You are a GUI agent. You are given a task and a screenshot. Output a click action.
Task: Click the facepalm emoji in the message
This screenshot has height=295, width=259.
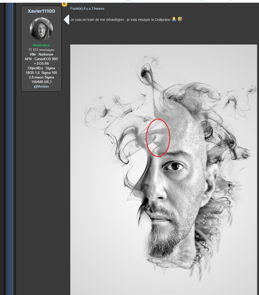(174, 19)
